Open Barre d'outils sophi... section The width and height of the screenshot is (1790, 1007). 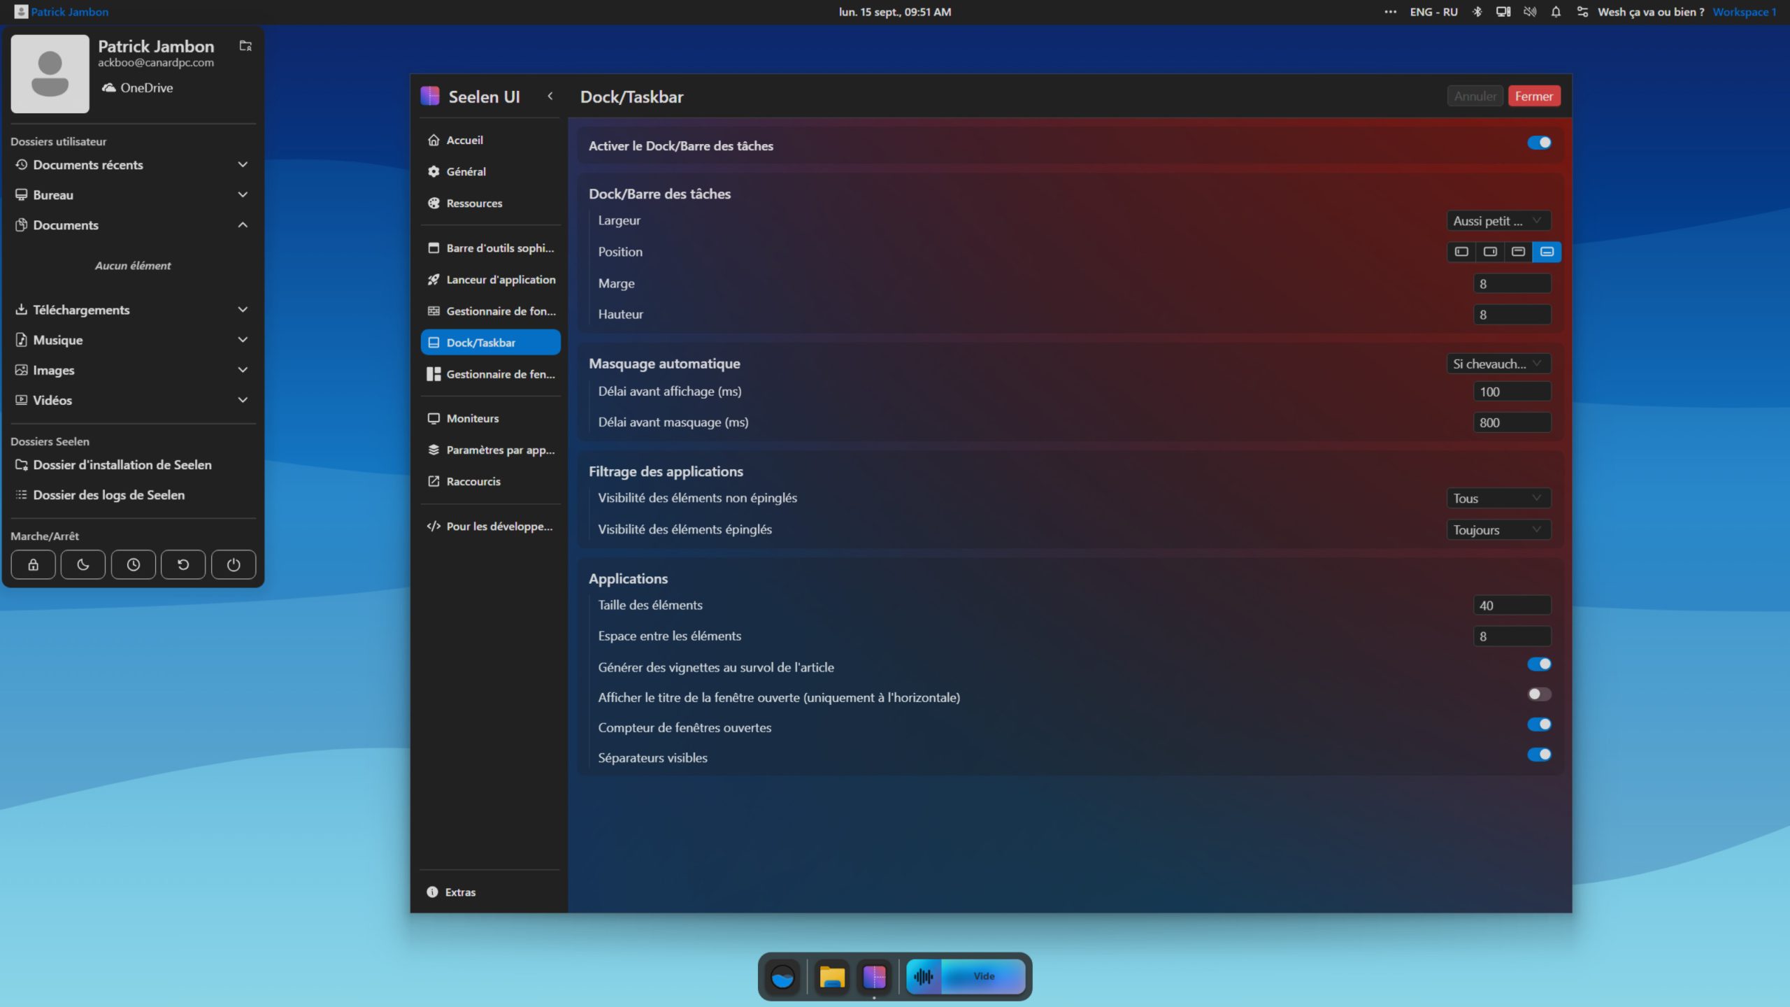click(490, 248)
